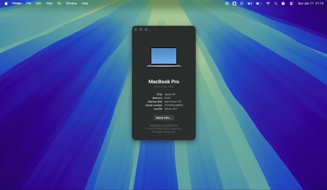Open Control Center icon

(x=291, y=3)
